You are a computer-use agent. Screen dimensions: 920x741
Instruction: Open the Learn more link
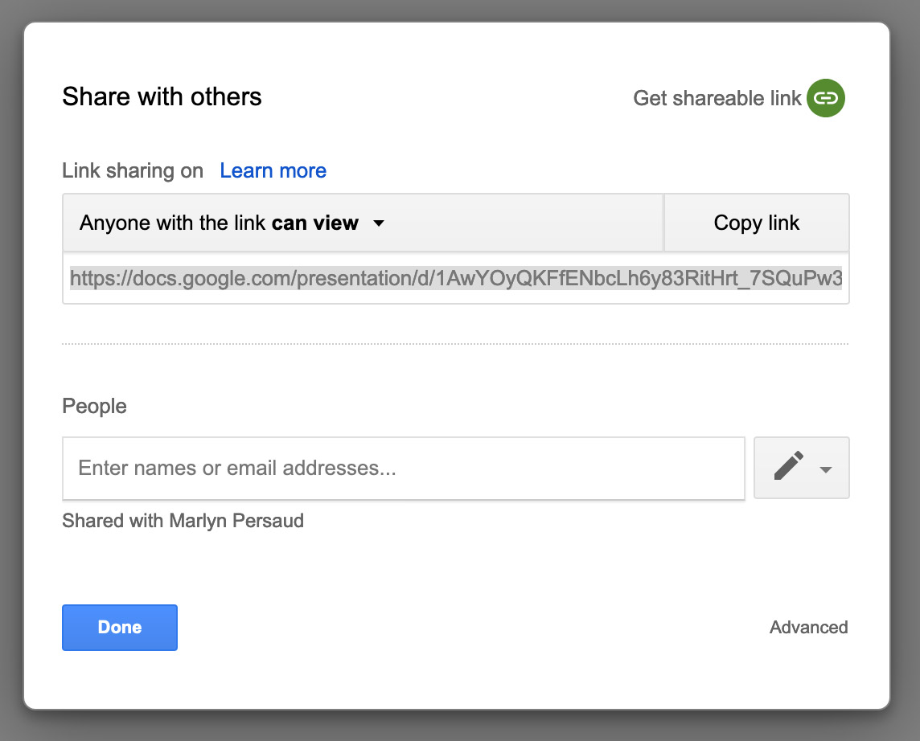[x=273, y=170]
